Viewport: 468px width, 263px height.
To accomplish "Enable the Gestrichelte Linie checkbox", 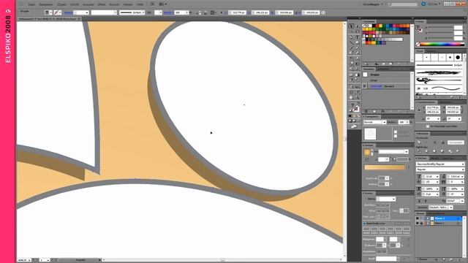I will tap(364, 224).
